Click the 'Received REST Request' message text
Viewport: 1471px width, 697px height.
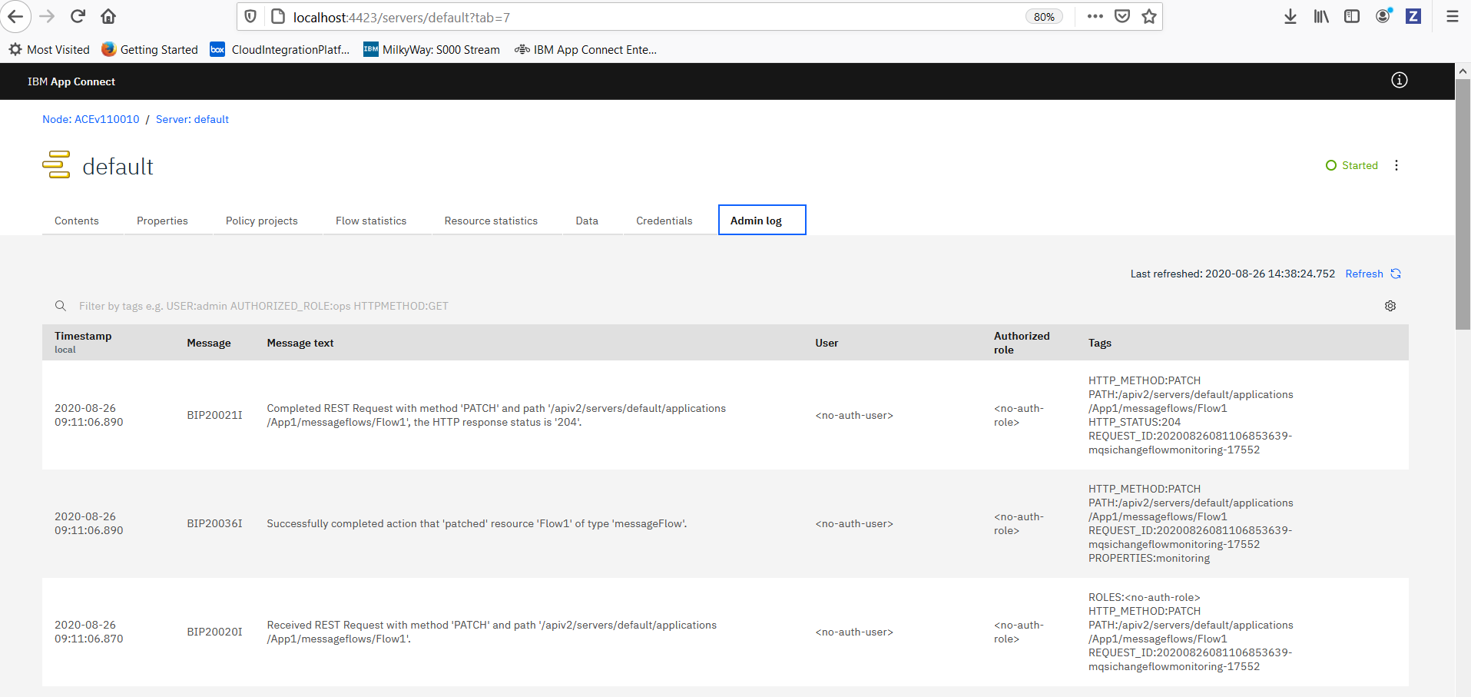pos(492,632)
